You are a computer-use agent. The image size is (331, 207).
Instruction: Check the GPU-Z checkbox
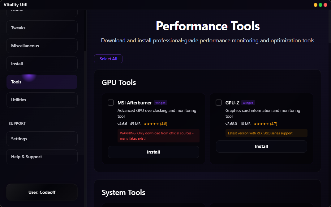219,102
